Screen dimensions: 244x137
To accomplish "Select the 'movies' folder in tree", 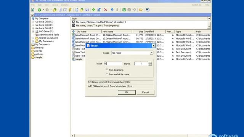I will coord(39,51).
